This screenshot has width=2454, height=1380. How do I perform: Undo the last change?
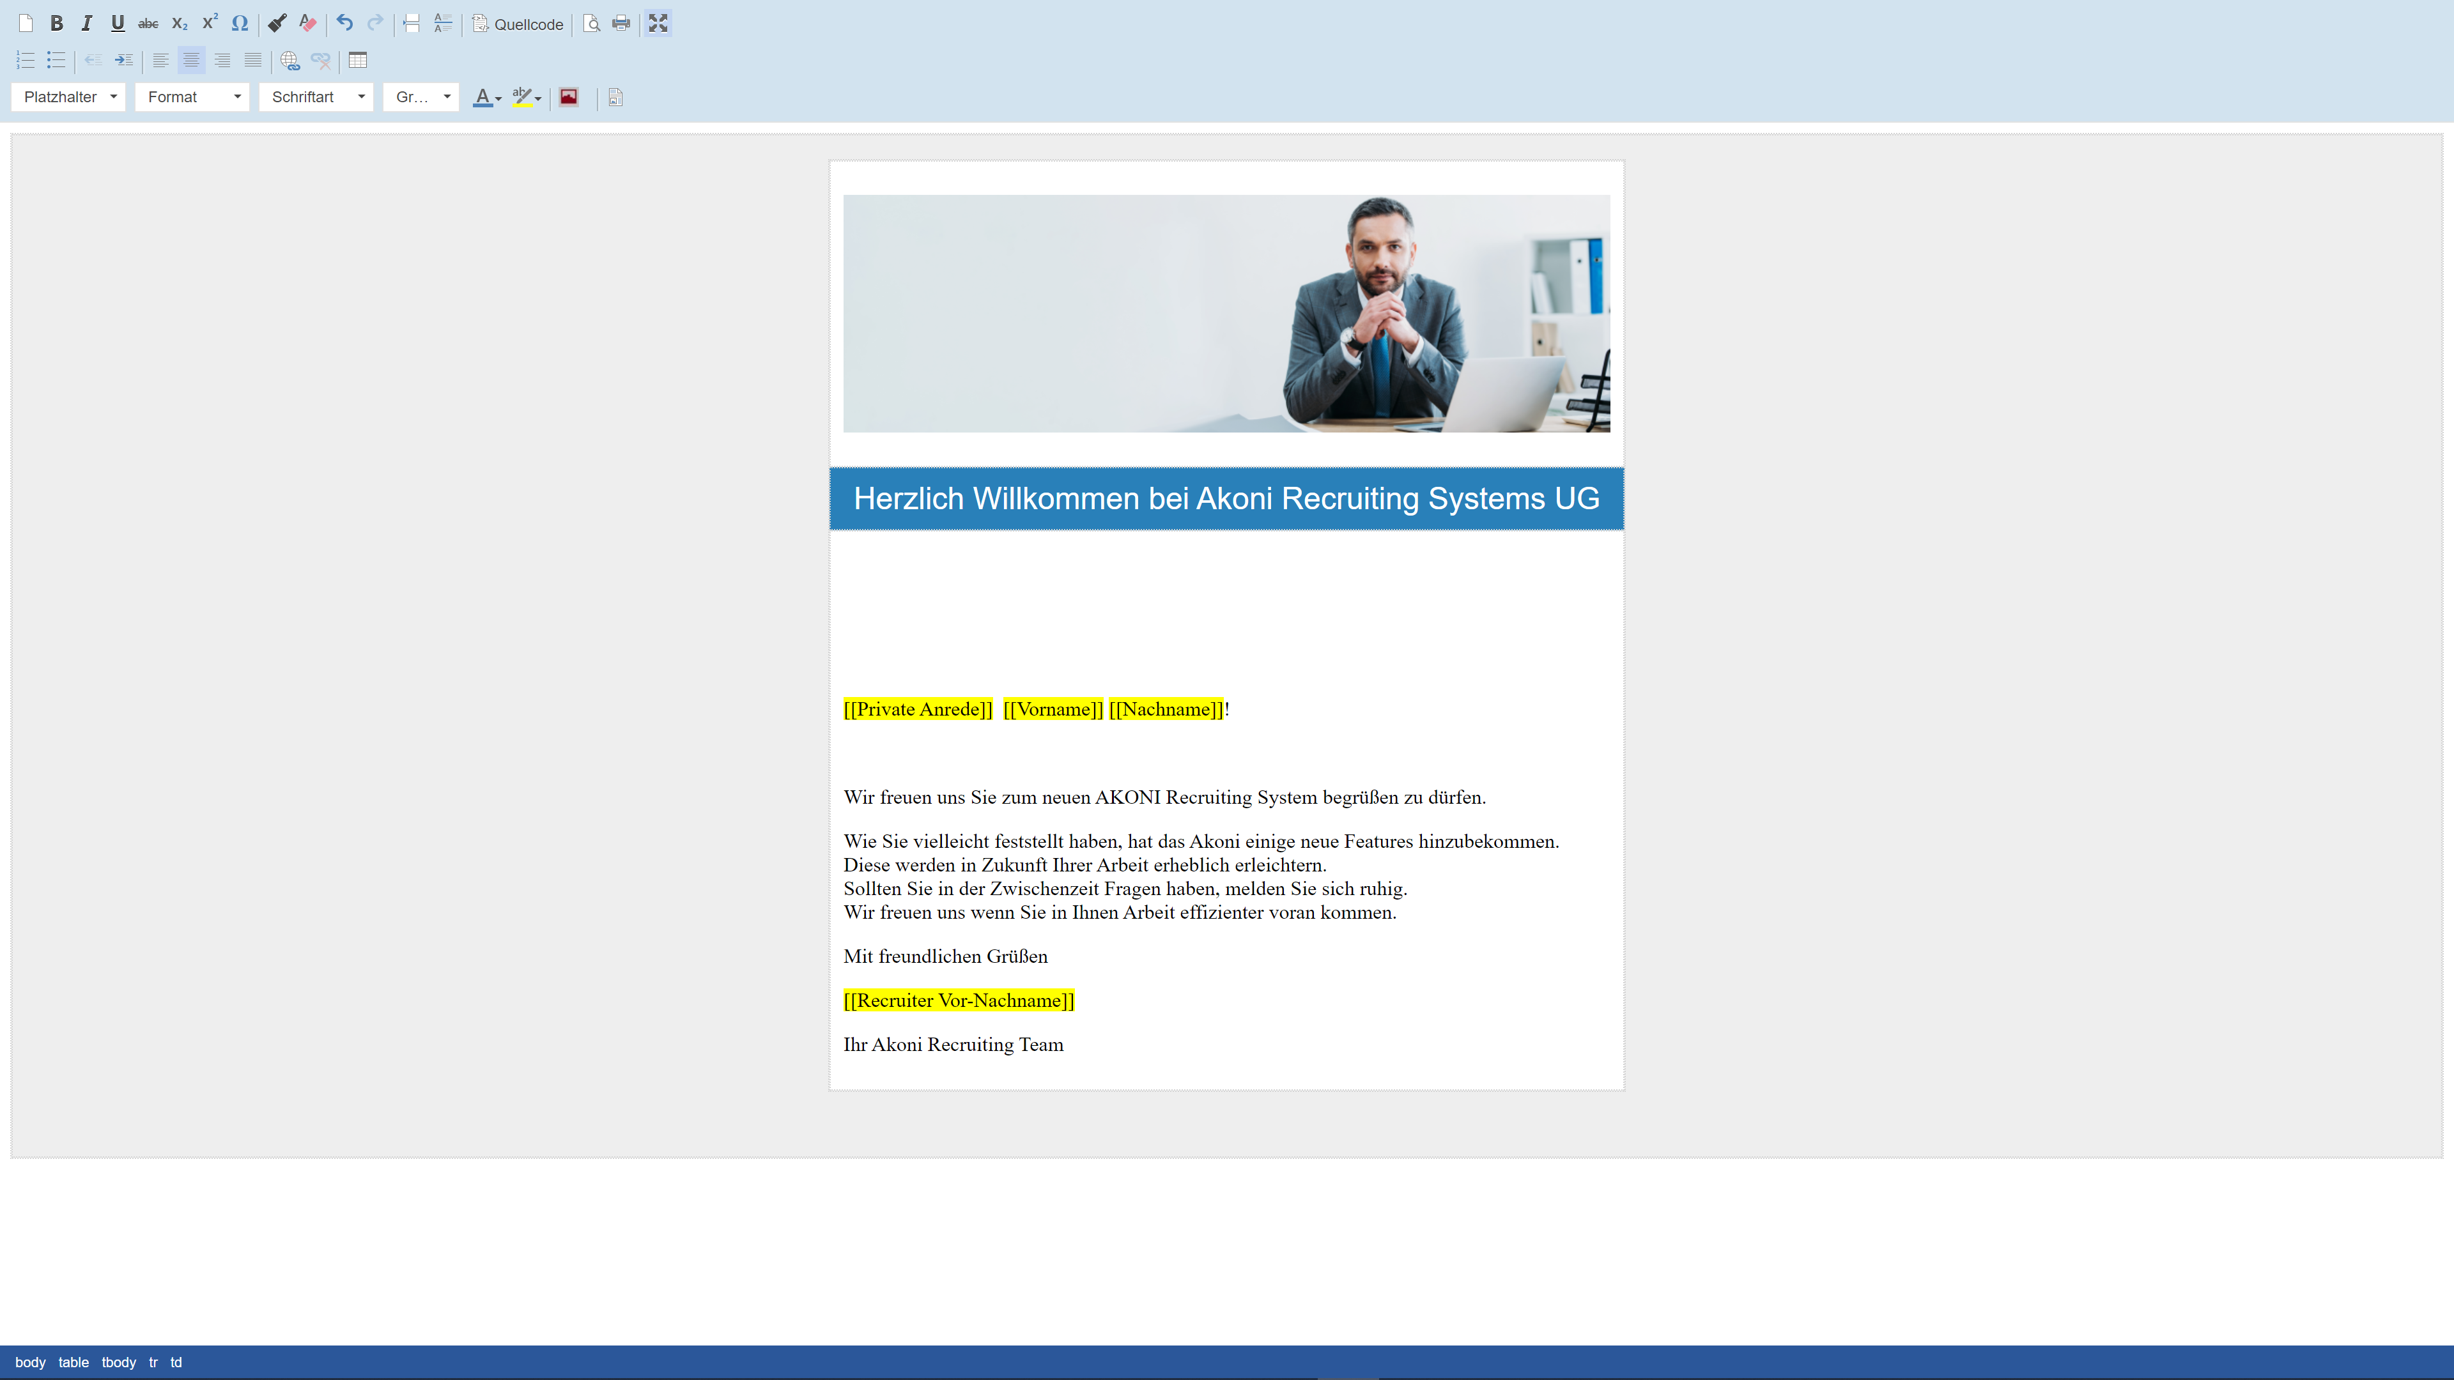[345, 24]
